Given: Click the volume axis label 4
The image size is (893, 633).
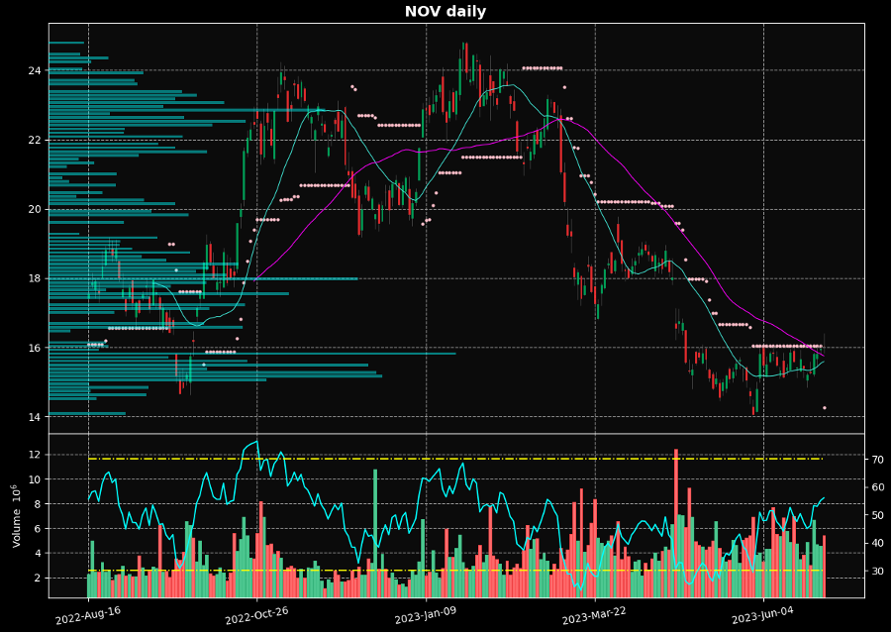Looking at the screenshot, I should 39,553.
